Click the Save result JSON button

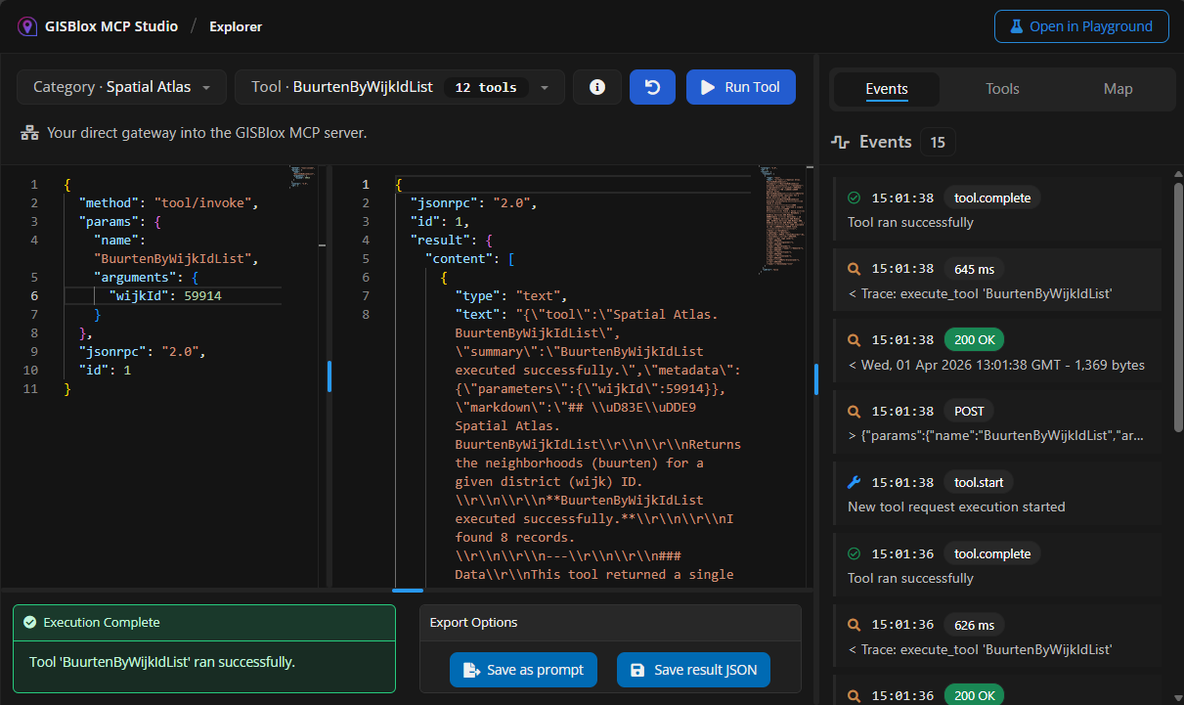(694, 670)
